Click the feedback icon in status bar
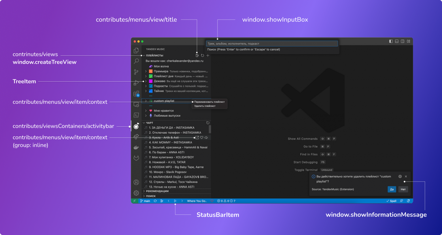 coord(401,201)
